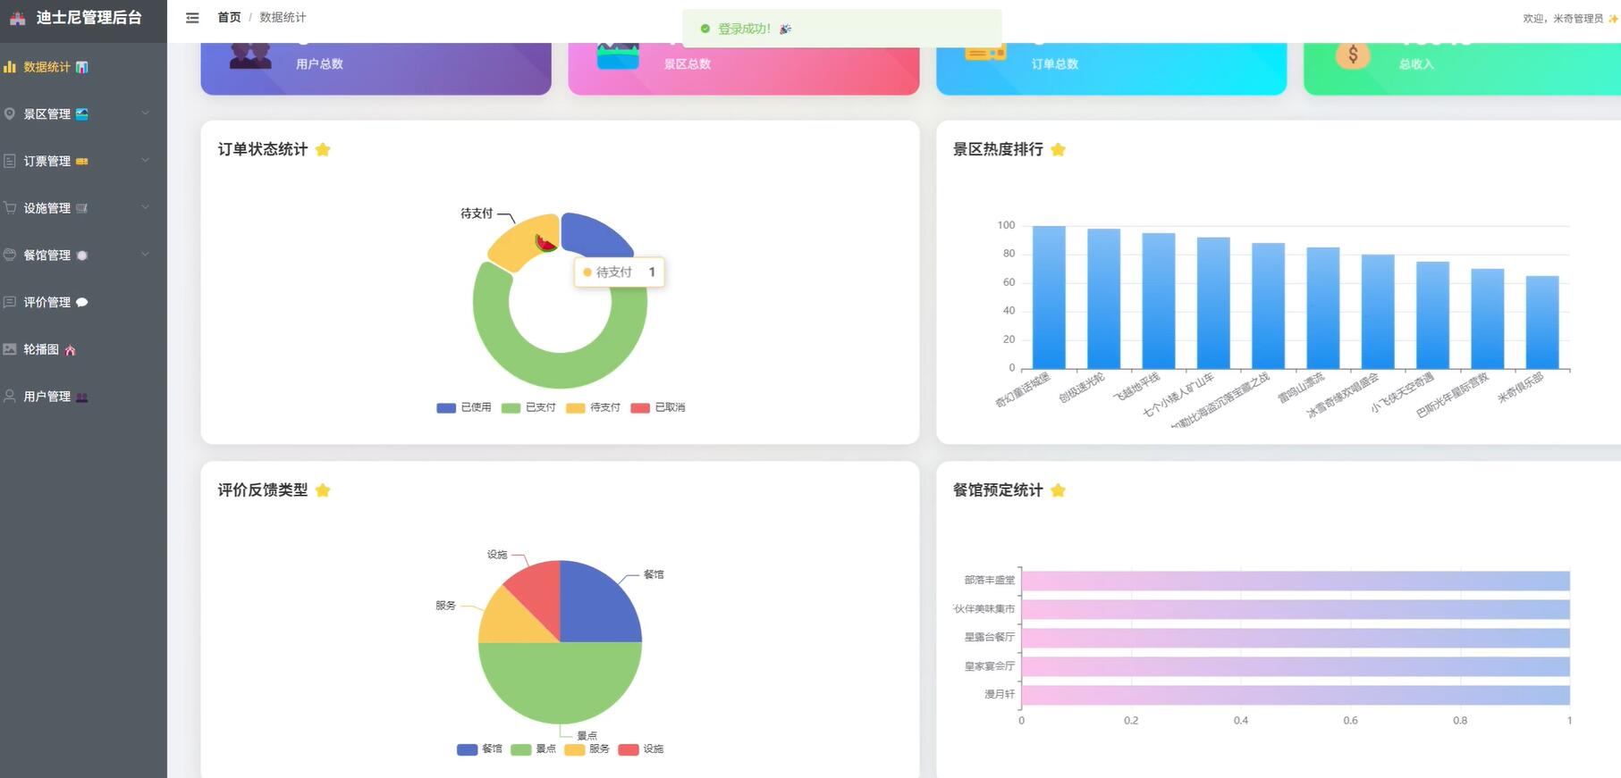Screen dimensions: 1621x778
Task: Toggle 景点 legend in feedback pie chart
Action: coord(534,749)
